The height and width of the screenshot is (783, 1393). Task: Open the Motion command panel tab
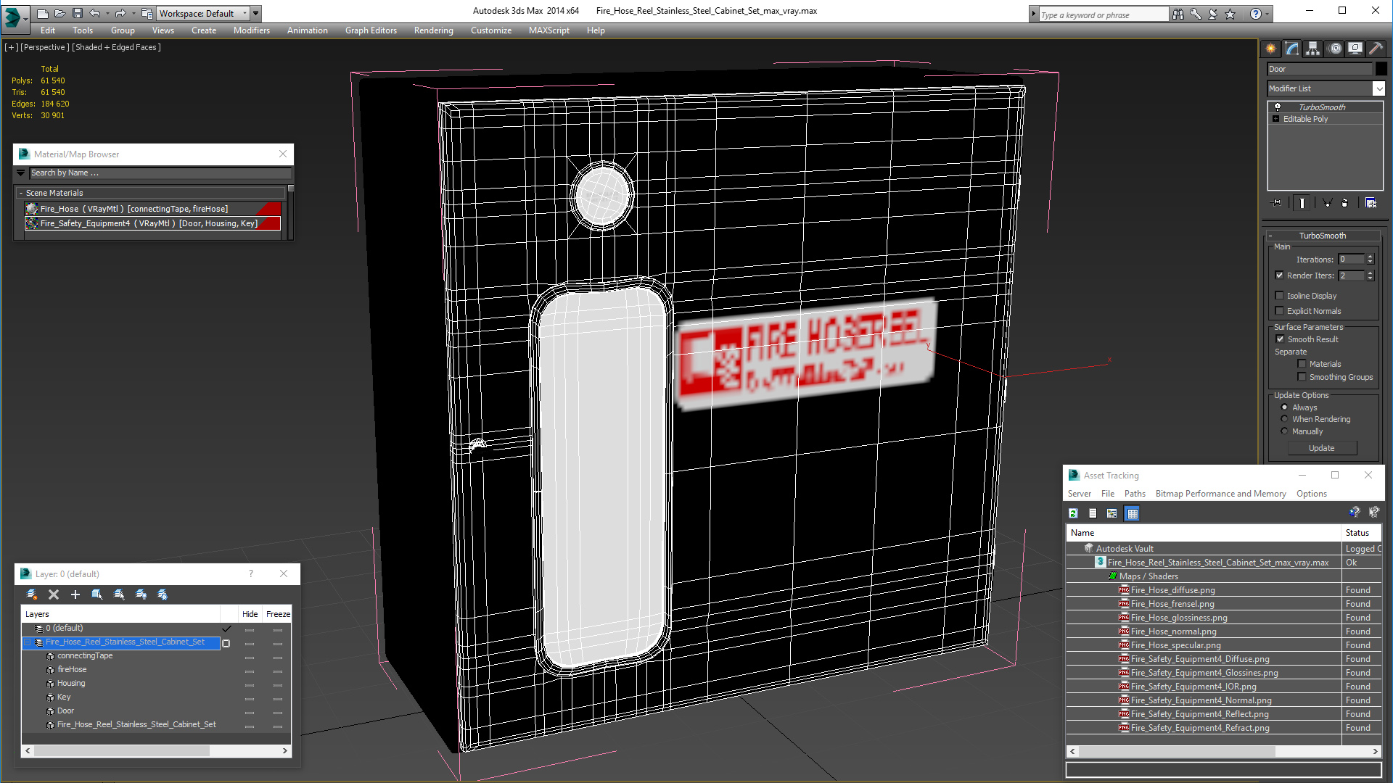1335,49
